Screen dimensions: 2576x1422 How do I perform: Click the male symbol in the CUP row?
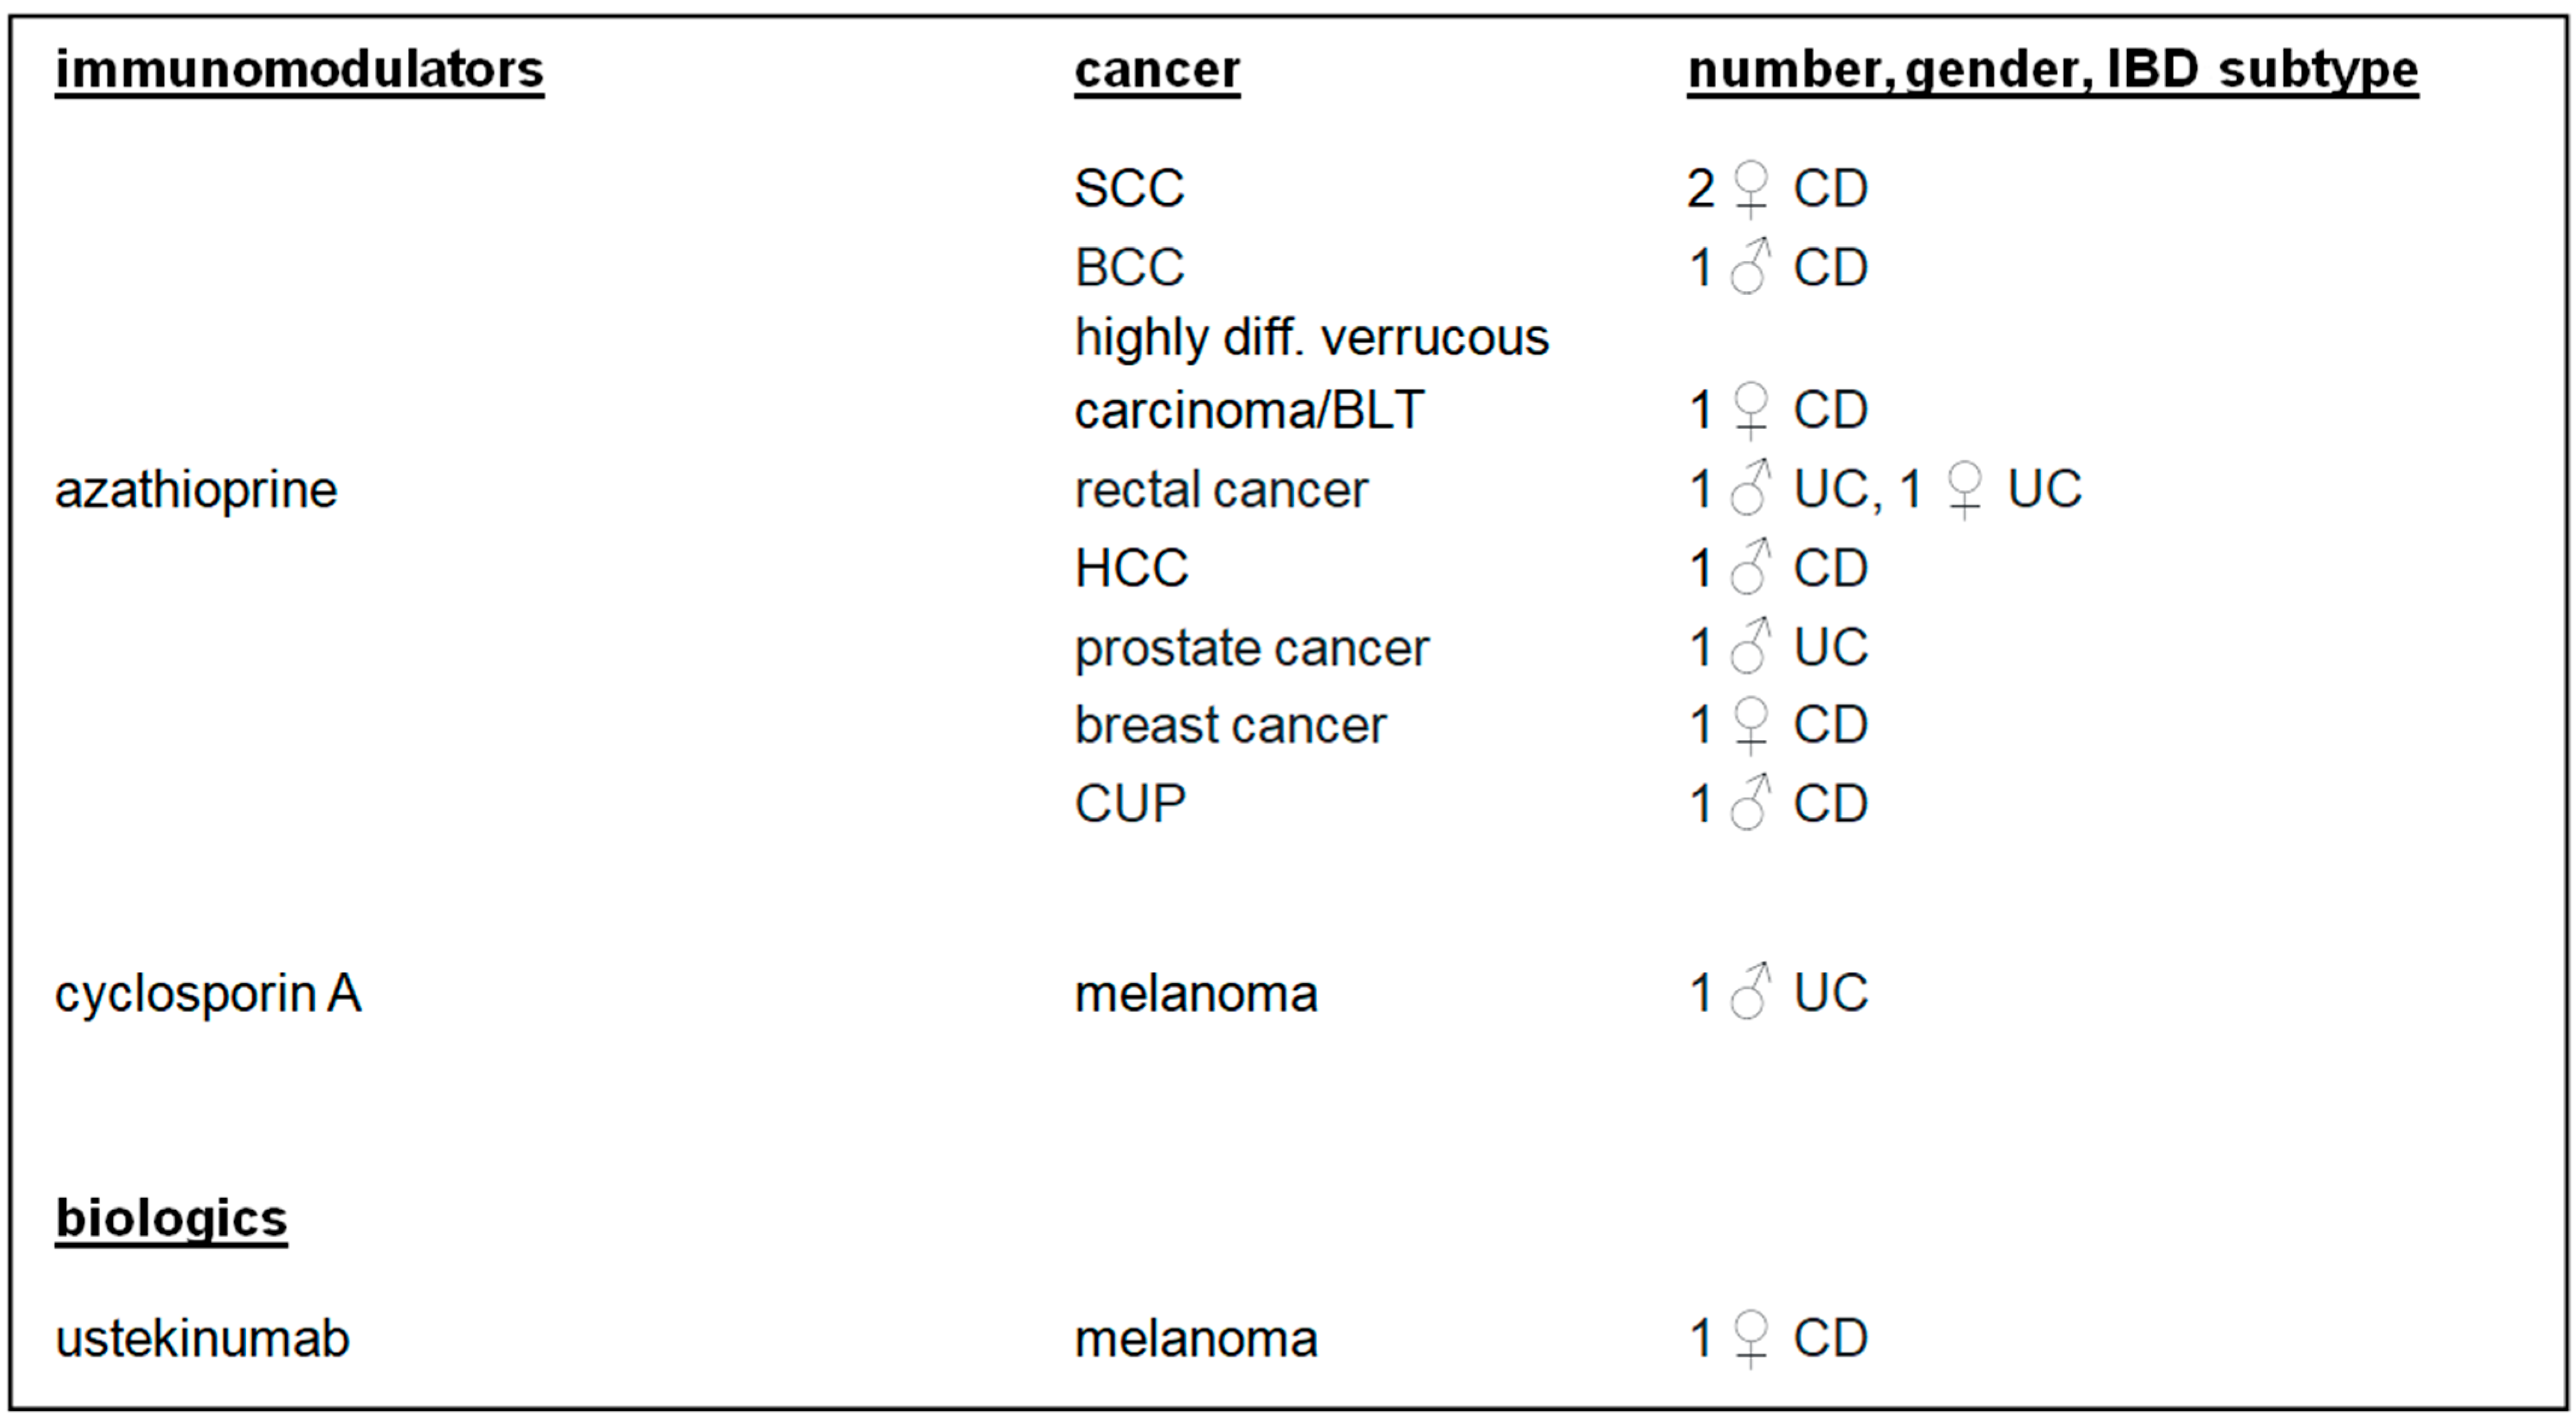click(x=1750, y=803)
